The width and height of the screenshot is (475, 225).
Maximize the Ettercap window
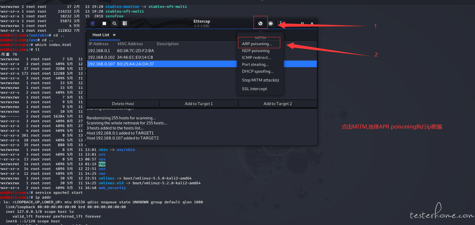(302, 23)
